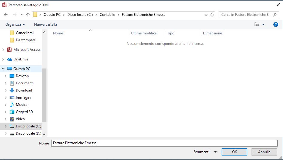The width and height of the screenshot is (283, 160).
Task: Cancel with the Annulla button
Action: point(264,152)
